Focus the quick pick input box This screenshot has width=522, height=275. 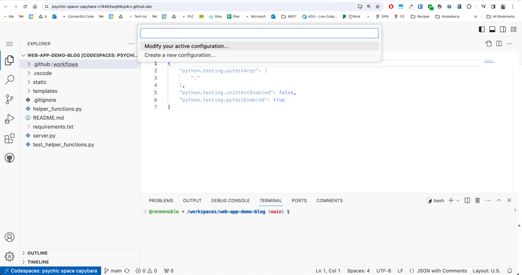[259, 33]
